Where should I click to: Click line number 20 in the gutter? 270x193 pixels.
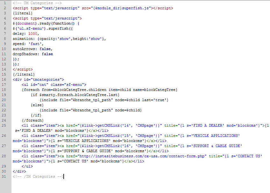pyautogui.click(x=4, y=100)
